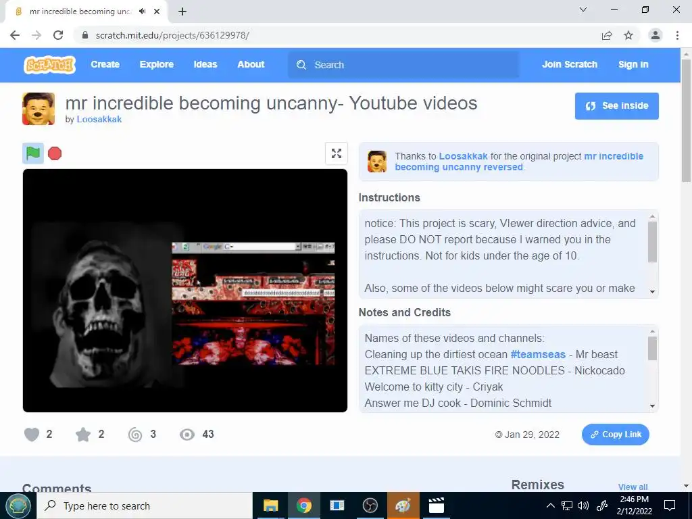Viewport: 692px width, 519px height.
Task: View the site security lock info
Action: point(85,35)
